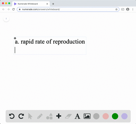Open a new browser tab

[53, 4]
